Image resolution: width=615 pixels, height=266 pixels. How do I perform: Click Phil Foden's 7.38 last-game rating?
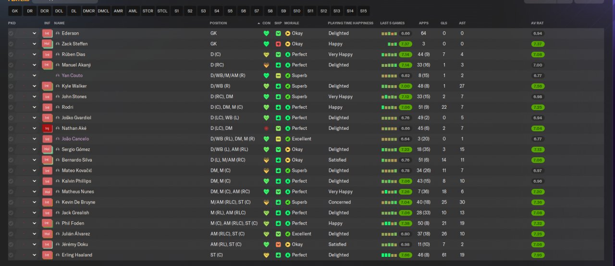[x=405, y=223]
